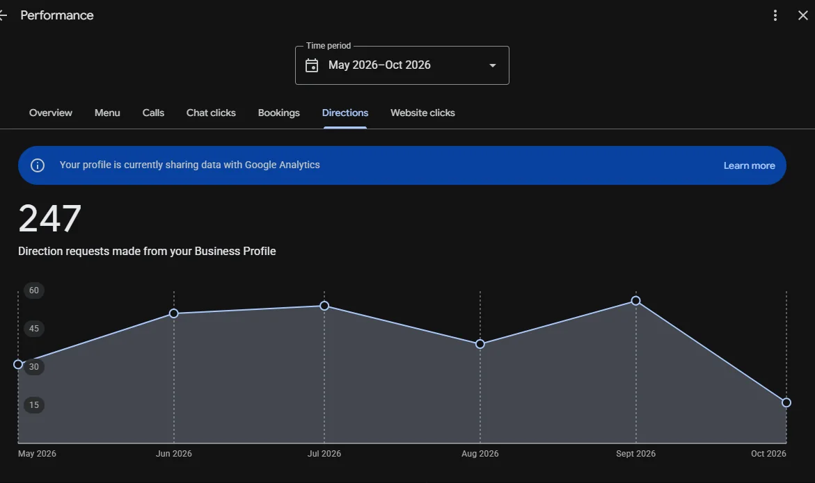Open the Bookings tab
Viewport: 815px width, 483px height.
[x=278, y=113]
